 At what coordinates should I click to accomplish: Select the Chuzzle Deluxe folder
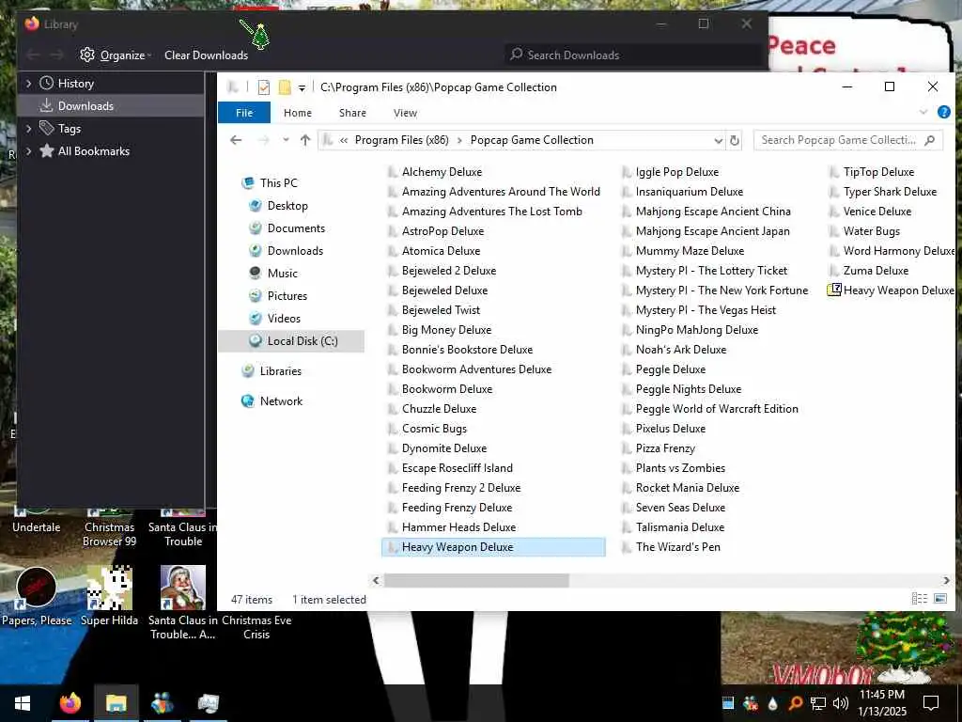point(439,409)
